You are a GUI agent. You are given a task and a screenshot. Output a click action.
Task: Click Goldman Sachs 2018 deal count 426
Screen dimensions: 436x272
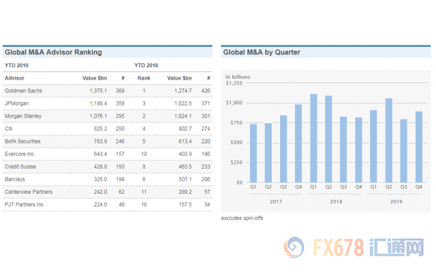(x=206, y=90)
